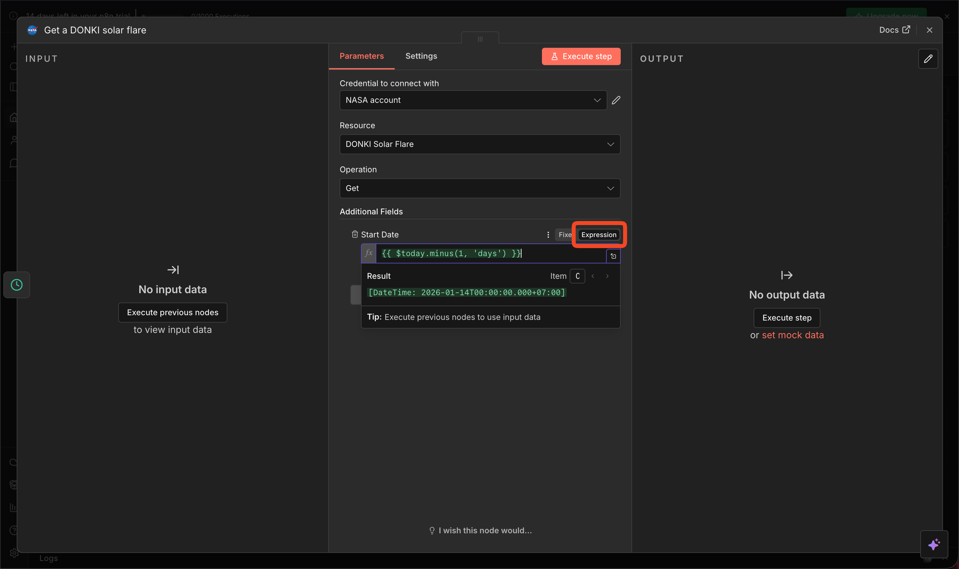Image resolution: width=959 pixels, height=569 pixels.
Task: Click the red Execute step button
Action: (x=581, y=56)
